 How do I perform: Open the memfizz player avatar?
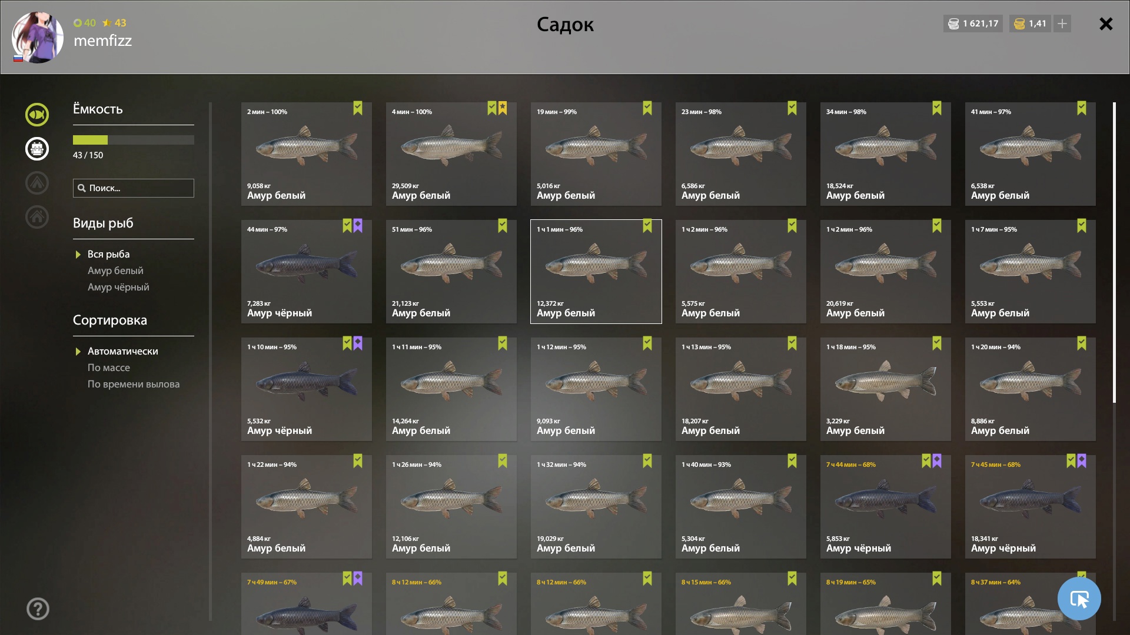coord(38,38)
